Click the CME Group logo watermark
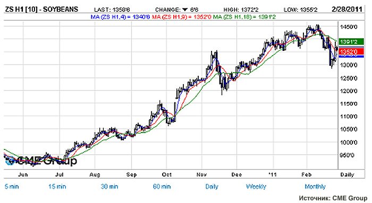372x203 pixels. [x=41, y=161]
